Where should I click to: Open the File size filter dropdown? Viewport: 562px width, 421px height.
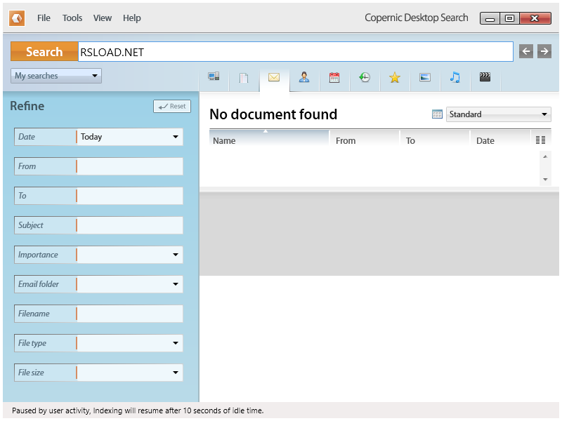[x=130, y=373]
